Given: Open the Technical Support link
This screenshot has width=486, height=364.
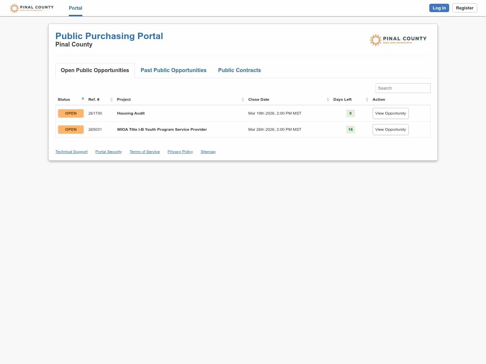Looking at the screenshot, I should (71, 152).
